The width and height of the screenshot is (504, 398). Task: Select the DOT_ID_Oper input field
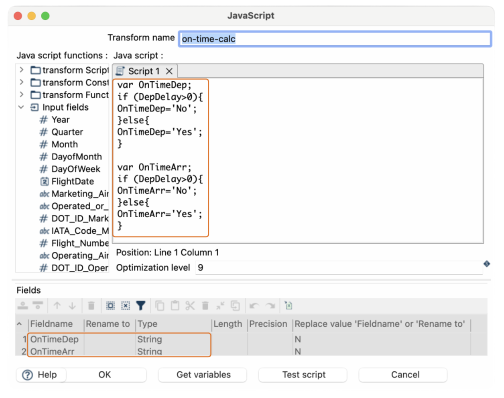(79, 268)
